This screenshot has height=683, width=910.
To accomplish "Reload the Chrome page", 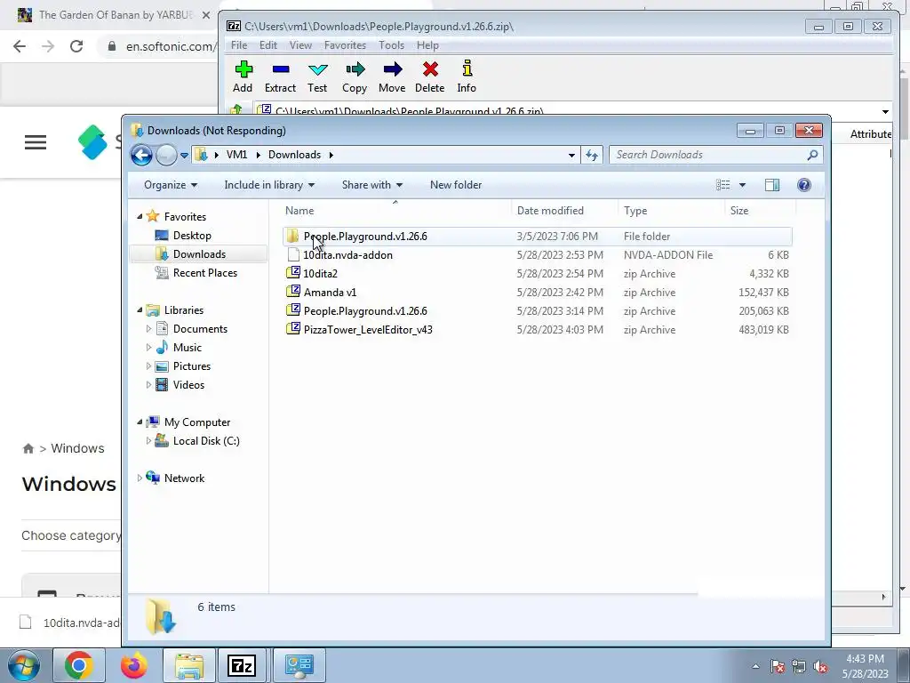I will pyautogui.click(x=76, y=46).
